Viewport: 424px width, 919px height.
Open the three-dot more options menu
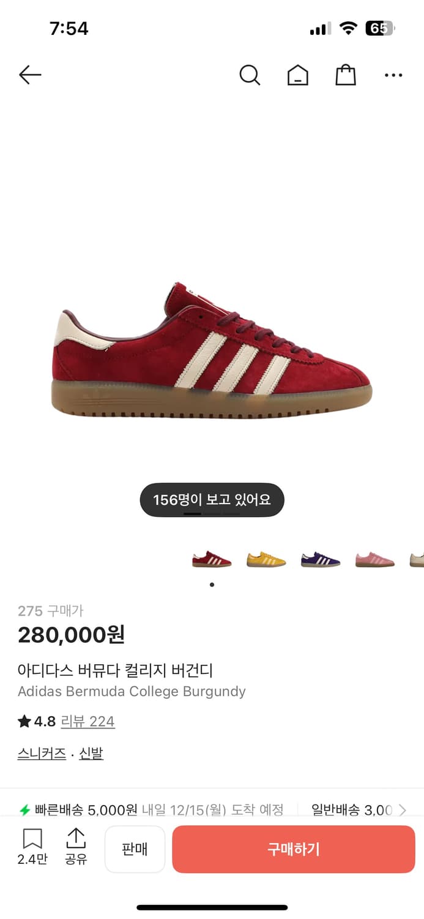point(393,75)
